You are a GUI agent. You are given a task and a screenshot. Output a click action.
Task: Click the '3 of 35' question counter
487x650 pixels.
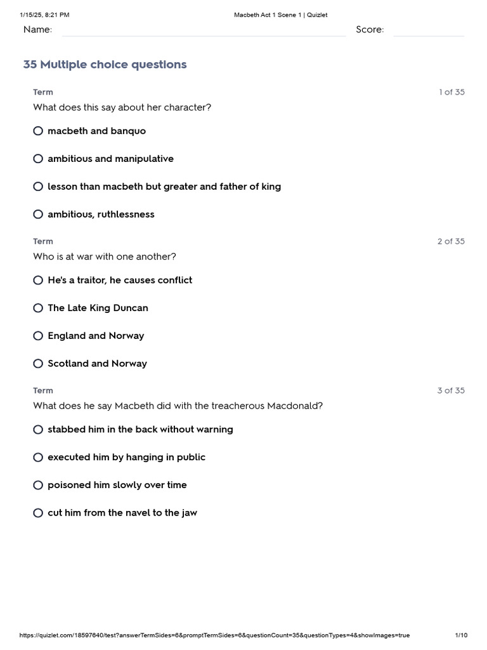[x=451, y=390]
